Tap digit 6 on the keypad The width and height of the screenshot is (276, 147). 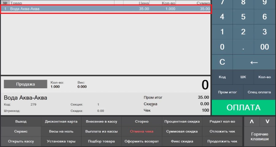[x=265, y=17]
